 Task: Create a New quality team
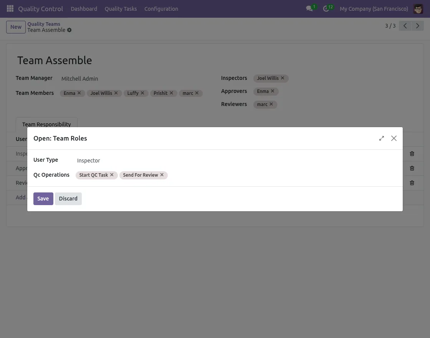click(16, 27)
